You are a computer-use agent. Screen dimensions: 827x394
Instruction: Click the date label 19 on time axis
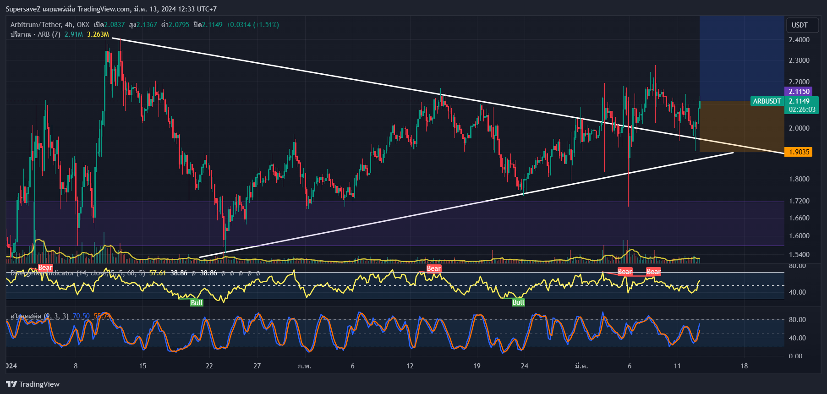[x=477, y=366]
